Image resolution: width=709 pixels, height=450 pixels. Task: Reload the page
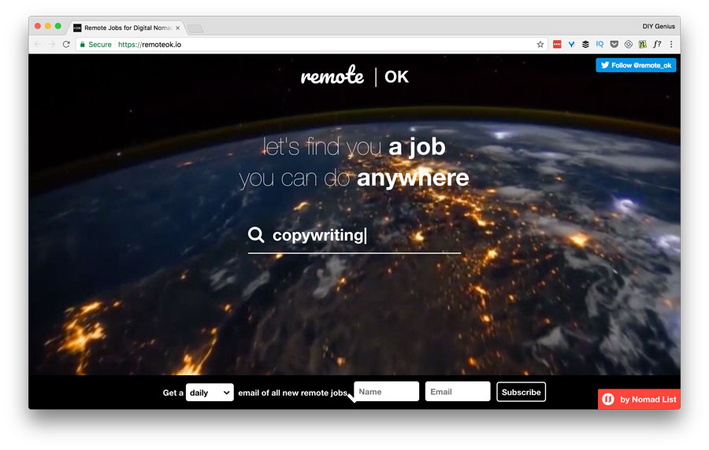tap(66, 44)
